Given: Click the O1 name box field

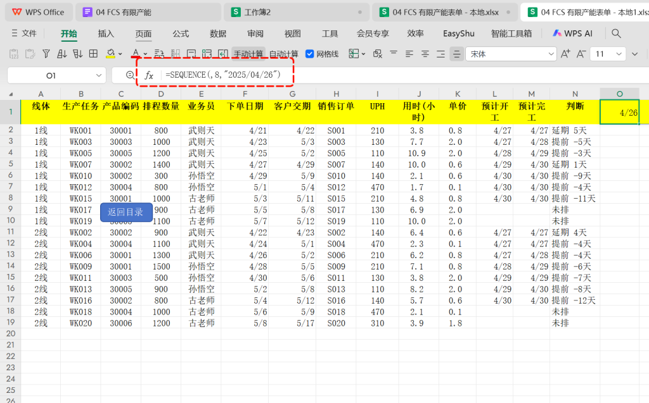Looking at the screenshot, I should (51, 75).
